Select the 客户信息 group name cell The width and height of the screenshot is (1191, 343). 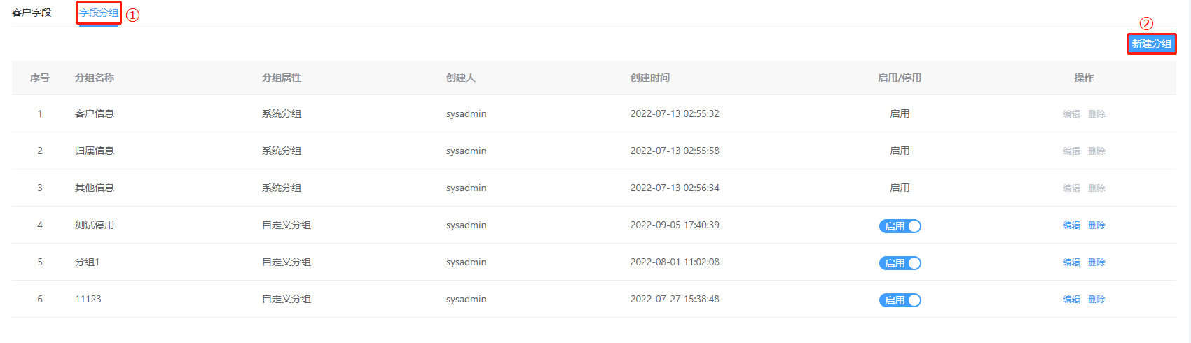coord(95,113)
